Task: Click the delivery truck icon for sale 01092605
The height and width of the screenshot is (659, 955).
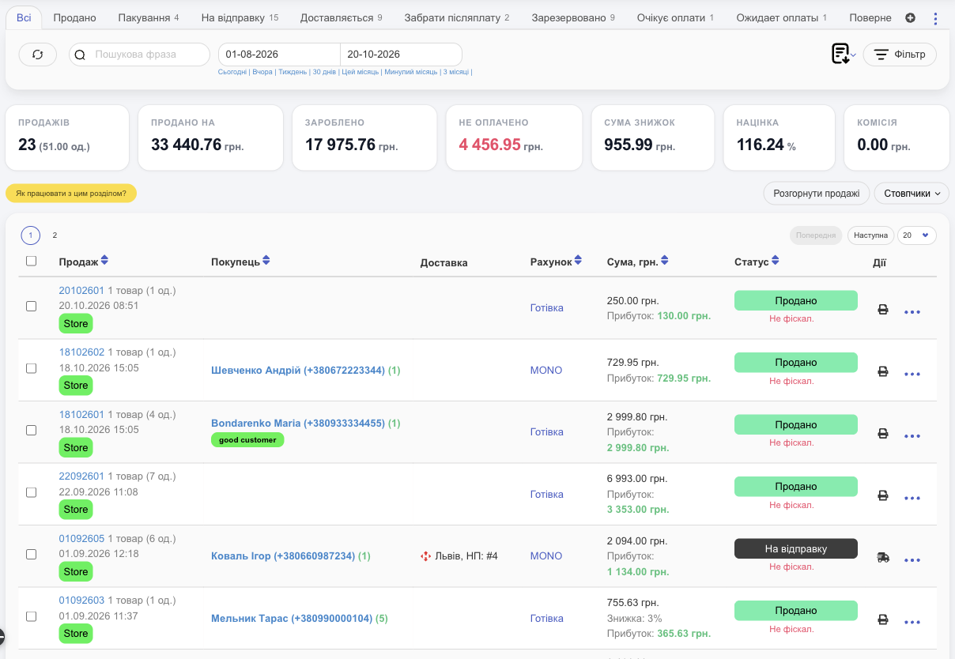Action: (883, 558)
